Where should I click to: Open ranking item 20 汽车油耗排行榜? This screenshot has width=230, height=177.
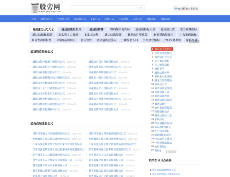pyautogui.click(x=163, y=123)
